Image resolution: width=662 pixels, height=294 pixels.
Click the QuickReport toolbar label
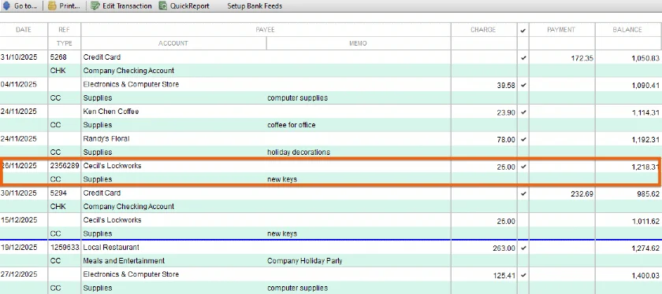point(190,6)
